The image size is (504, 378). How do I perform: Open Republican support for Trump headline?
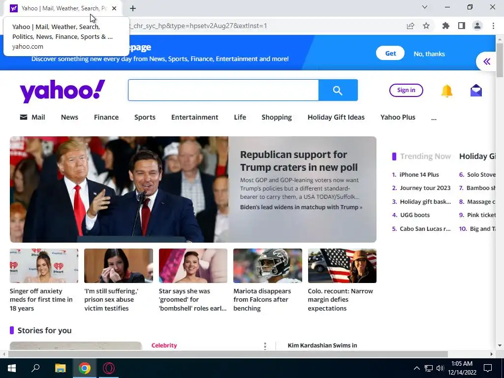click(299, 161)
